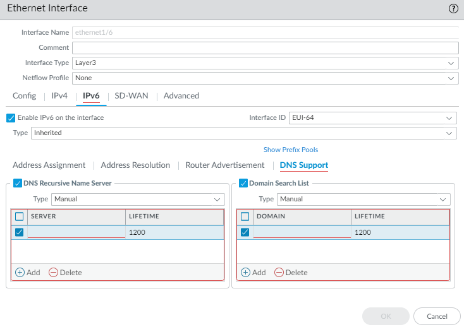Switch to the IPv4 tab
The image size is (464, 332).
pos(59,96)
